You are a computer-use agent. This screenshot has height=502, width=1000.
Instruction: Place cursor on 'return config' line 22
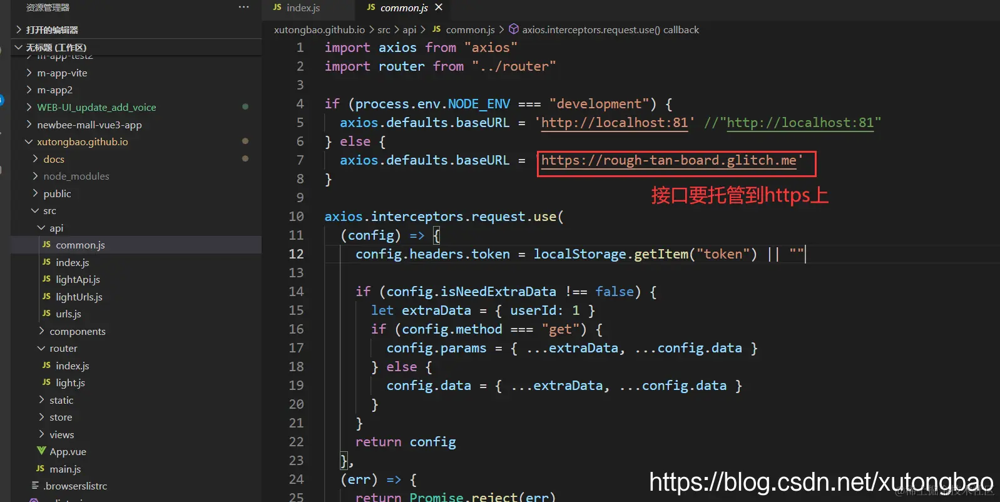(406, 442)
